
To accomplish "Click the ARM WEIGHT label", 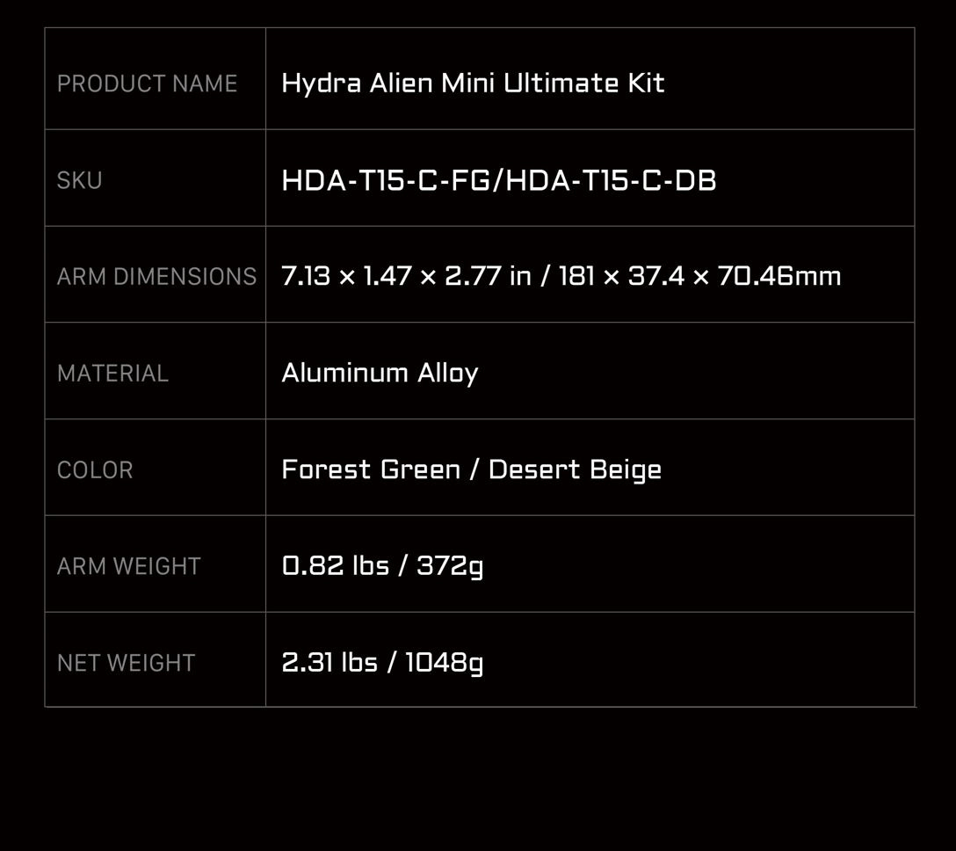I will (128, 567).
